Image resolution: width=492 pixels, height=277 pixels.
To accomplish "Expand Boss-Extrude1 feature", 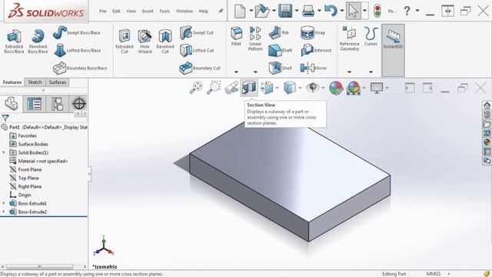I will tap(4, 203).
